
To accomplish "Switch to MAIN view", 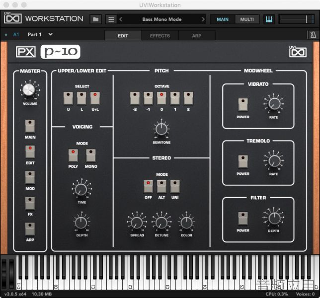I will (x=223, y=19).
